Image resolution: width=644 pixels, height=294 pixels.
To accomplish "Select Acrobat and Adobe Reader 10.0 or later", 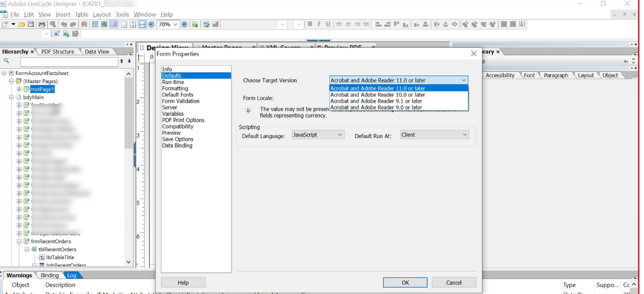I will 399,95.
